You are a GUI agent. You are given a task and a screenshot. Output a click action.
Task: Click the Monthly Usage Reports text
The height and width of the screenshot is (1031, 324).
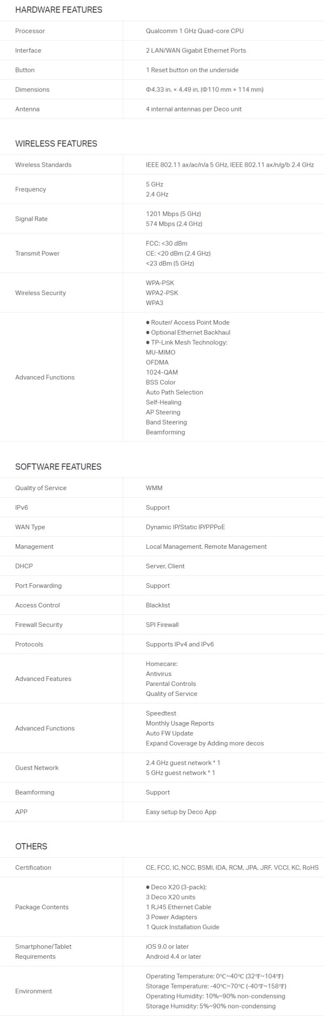180,723
